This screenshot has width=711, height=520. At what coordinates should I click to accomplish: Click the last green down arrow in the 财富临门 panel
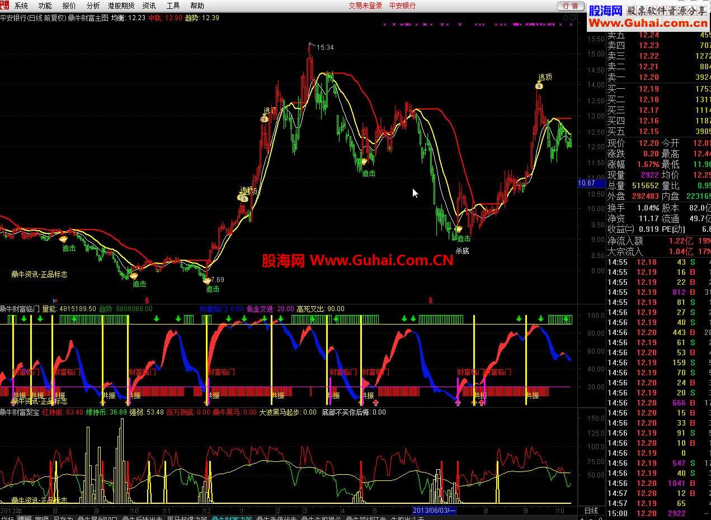pos(567,319)
